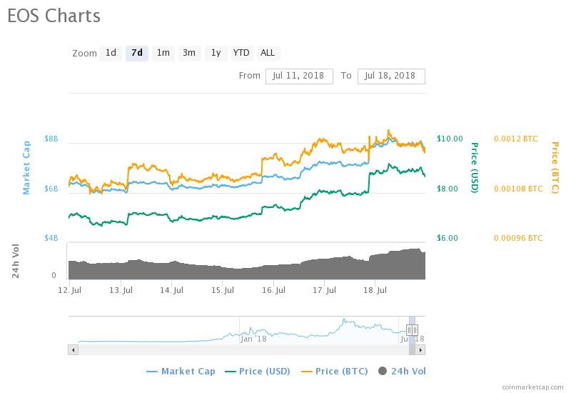
Task: Click the $8B market cap label
Action: click(x=51, y=139)
